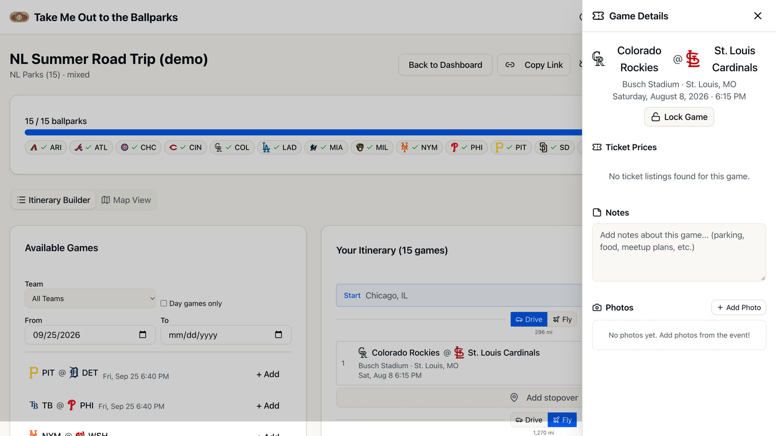This screenshot has width=776, height=436.
Task: Open the From date calendar picker
Action: [x=143, y=335]
